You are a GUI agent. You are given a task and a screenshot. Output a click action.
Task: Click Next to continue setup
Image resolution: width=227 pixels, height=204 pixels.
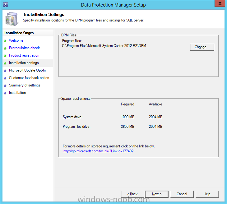click(157, 194)
